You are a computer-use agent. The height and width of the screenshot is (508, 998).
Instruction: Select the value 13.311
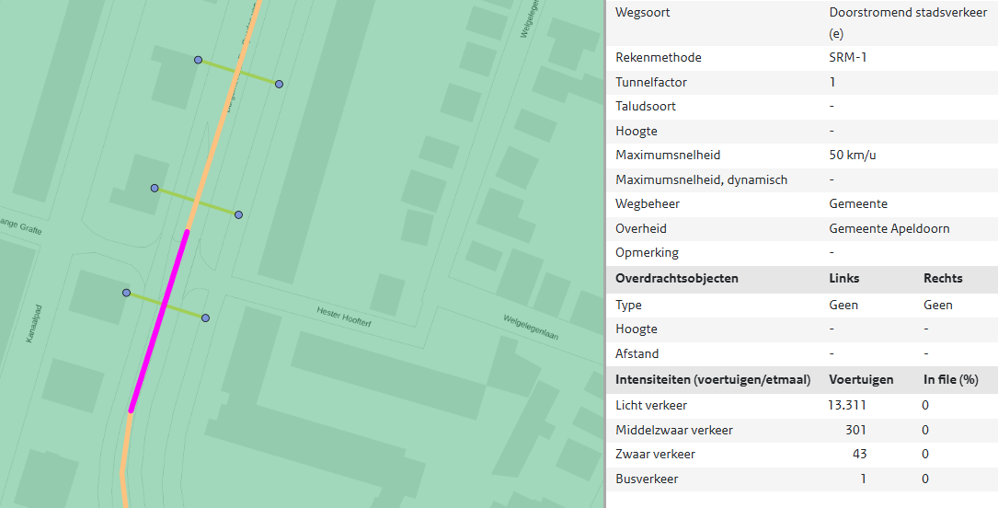coord(847,406)
